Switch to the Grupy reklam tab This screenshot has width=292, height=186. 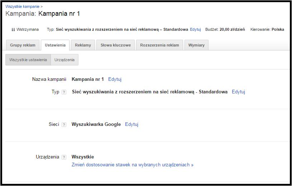tap(23, 45)
